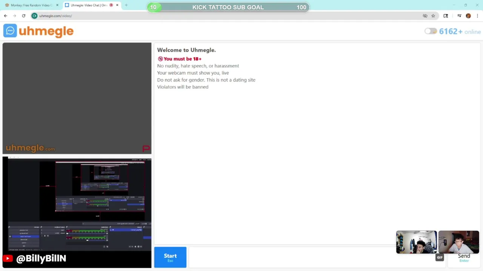Click the browser forward arrow
The height and width of the screenshot is (271, 483).
coord(14,16)
